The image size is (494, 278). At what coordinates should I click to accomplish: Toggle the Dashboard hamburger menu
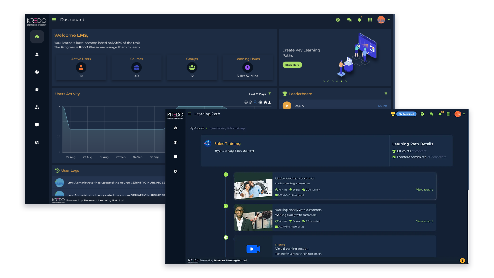(54, 20)
